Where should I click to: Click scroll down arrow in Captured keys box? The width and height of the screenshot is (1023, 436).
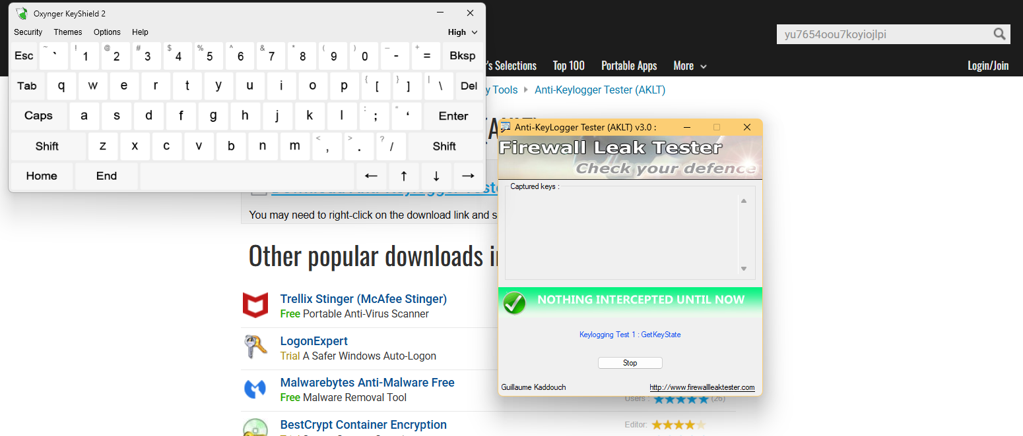tap(744, 269)
